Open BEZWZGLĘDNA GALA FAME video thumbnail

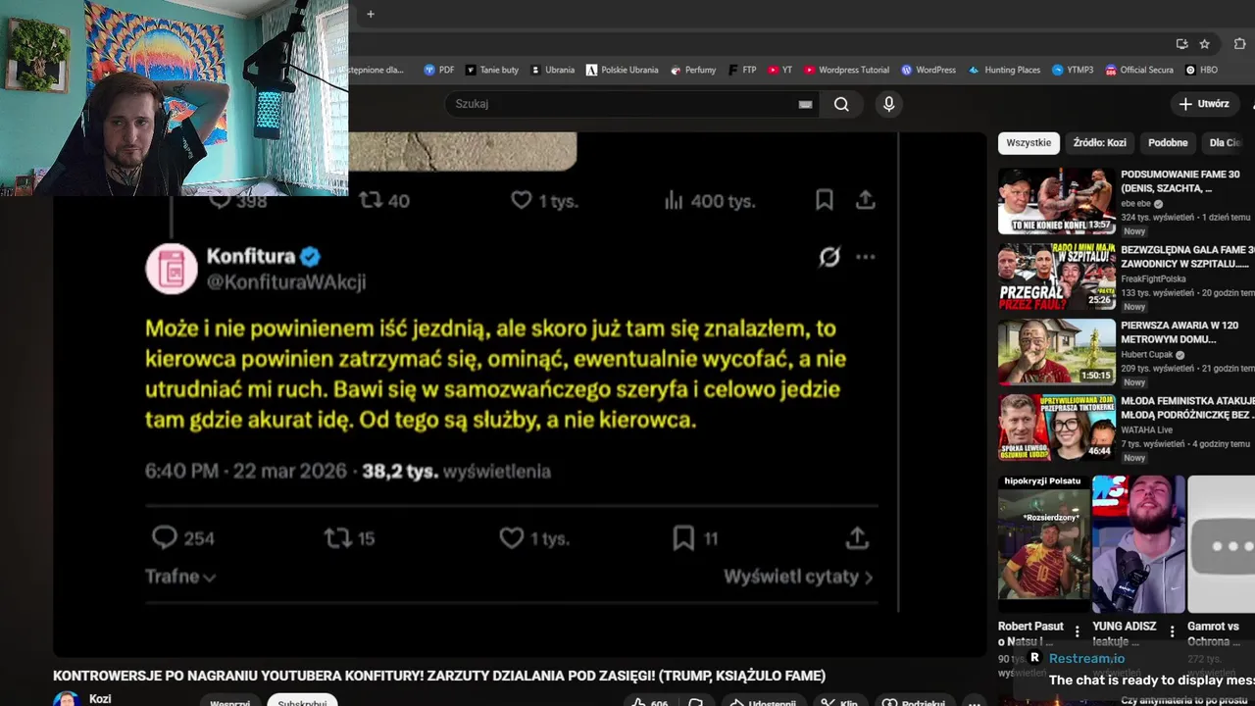[1057, 277]
